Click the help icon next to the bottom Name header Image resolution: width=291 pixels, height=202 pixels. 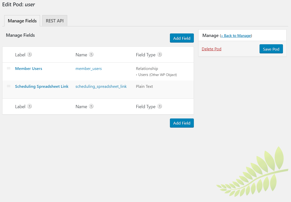click(x=91, y=106)
